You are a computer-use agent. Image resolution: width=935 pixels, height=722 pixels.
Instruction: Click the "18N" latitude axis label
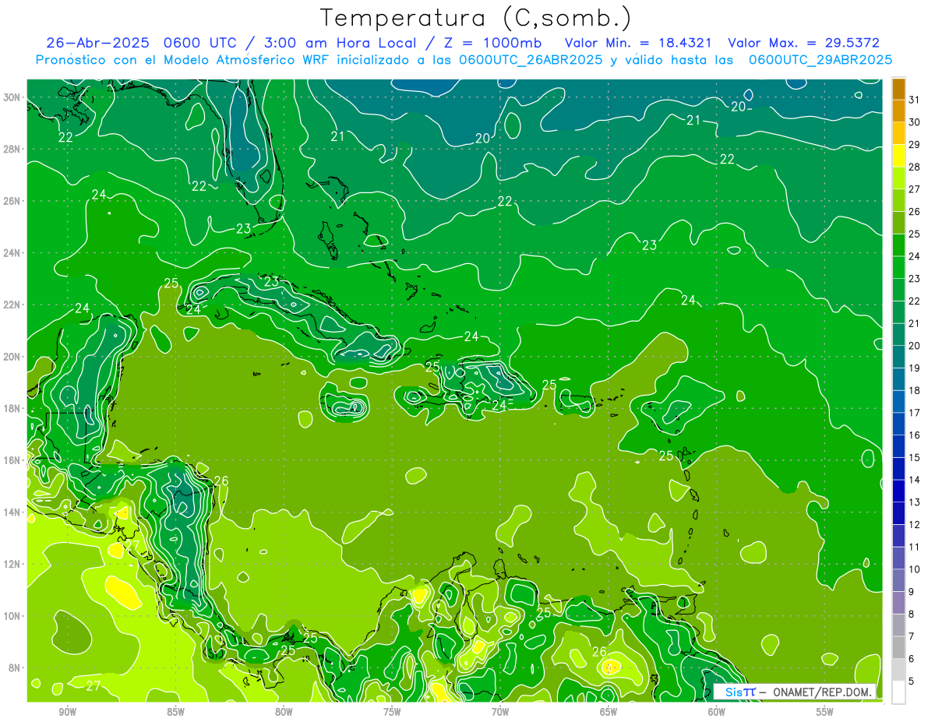click(12, 409)
